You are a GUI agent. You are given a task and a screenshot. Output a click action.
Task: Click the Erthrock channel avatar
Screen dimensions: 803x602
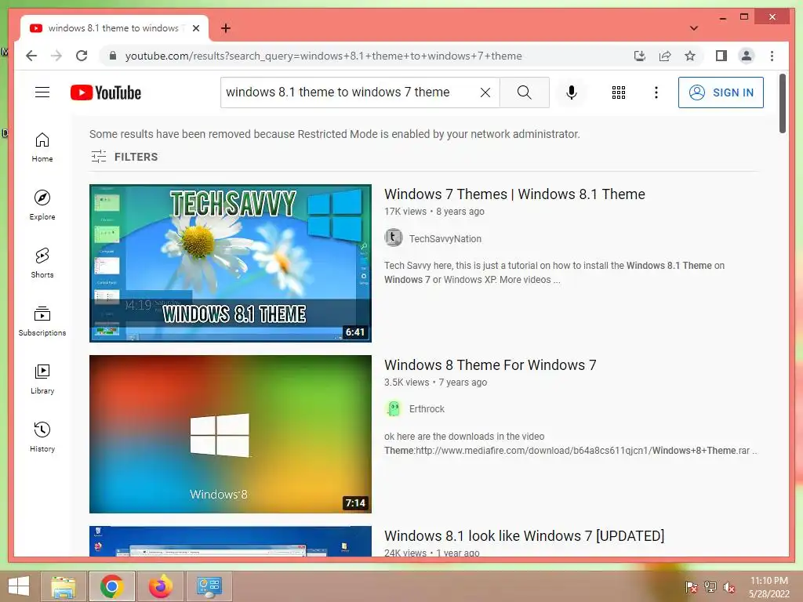pyautogui.click(x=394, y=408)
